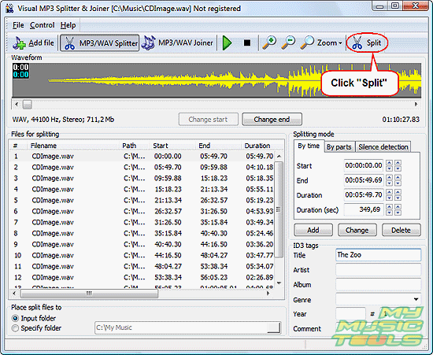Click the Duration (sec) field 349,69
The width and height of the screenshot is (433, 355).
click(x=364, y=210)
